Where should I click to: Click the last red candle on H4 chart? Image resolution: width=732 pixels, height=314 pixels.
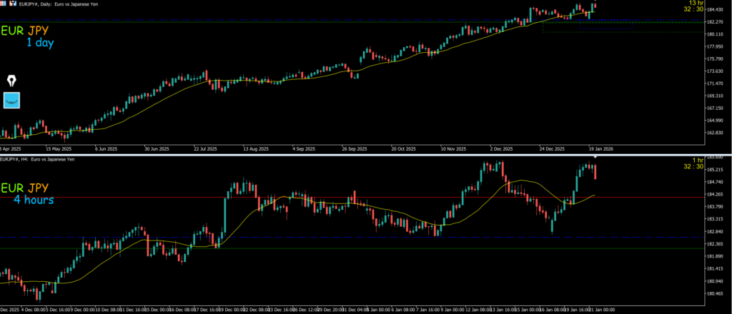tap(596, 171)
